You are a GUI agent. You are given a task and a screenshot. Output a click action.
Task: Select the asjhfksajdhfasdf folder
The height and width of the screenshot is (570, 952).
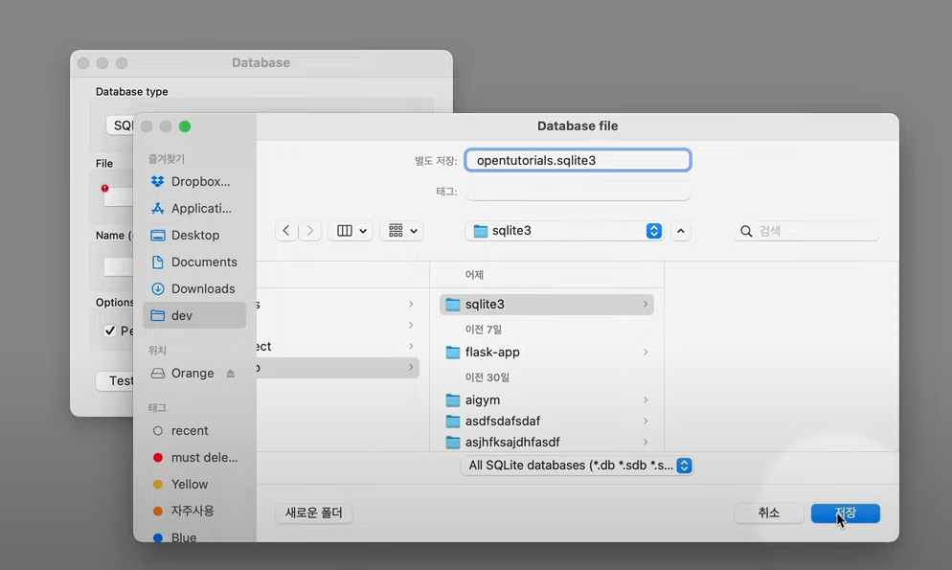(547, 442)
